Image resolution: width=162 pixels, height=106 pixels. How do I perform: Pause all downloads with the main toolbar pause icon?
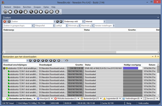[21, 12]
